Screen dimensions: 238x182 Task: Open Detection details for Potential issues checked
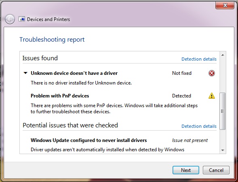click(199, 126)
